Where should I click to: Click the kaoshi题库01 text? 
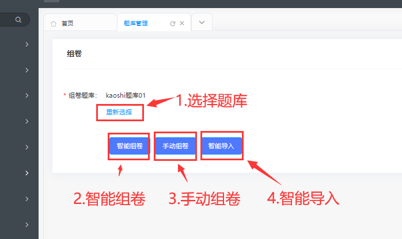[126, 95]
